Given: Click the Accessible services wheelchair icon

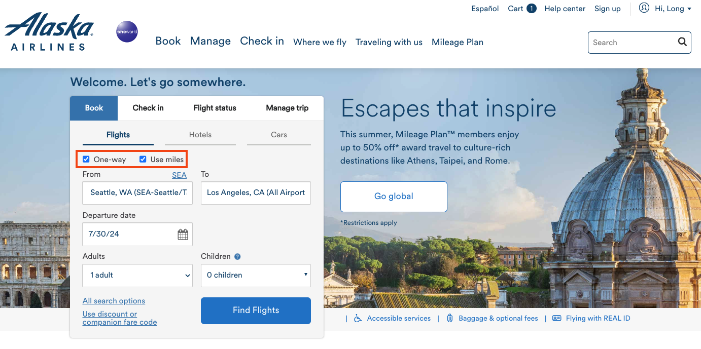Looking at the screenshot, I should [x=358, y=318].
